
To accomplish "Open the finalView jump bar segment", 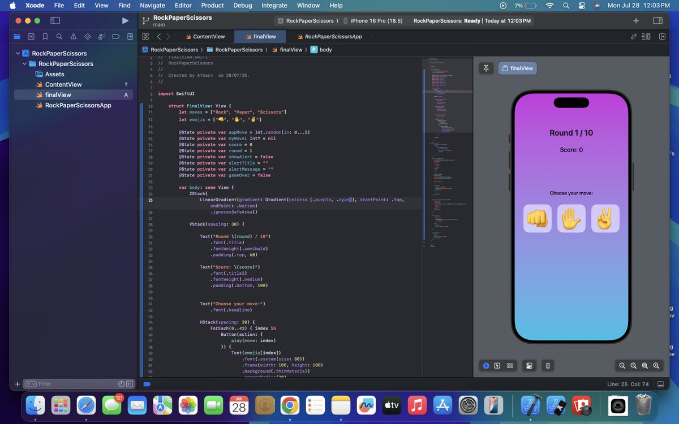I will [287, 50].
